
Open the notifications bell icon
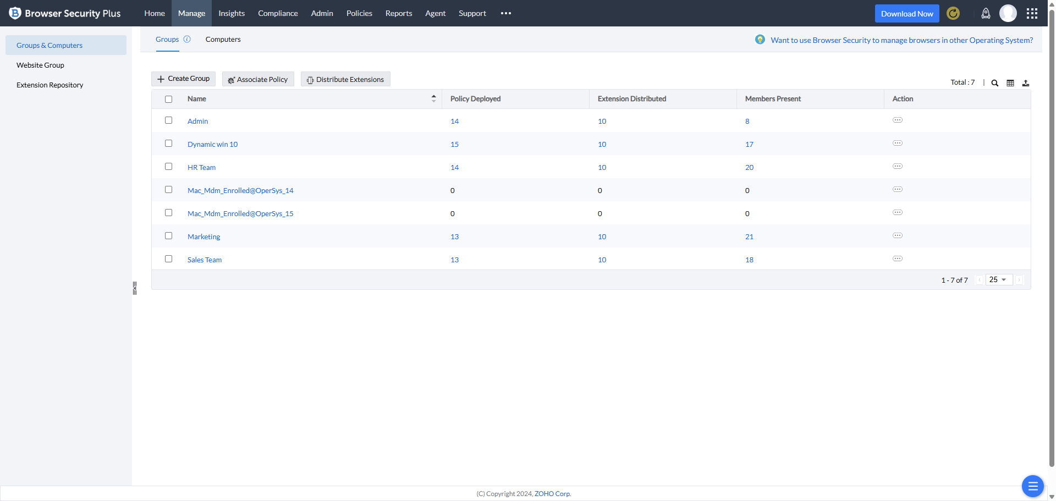coord(986,14)
